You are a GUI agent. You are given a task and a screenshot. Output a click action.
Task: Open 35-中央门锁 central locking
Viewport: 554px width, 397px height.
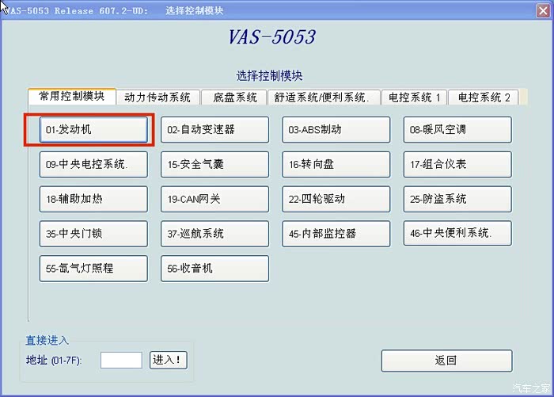point(93,234)
